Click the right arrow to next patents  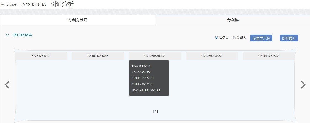tap(303, 85)
